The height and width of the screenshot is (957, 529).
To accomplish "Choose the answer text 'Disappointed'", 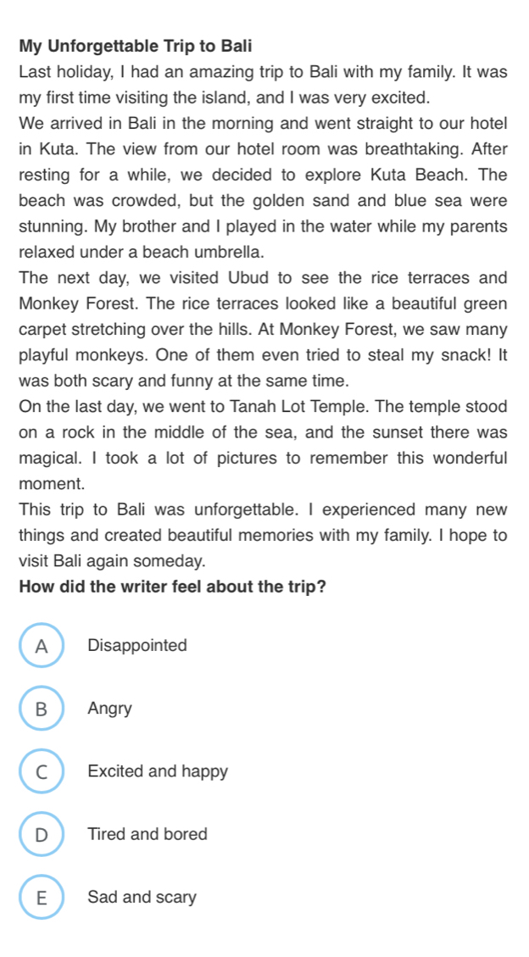I will 137,645.
